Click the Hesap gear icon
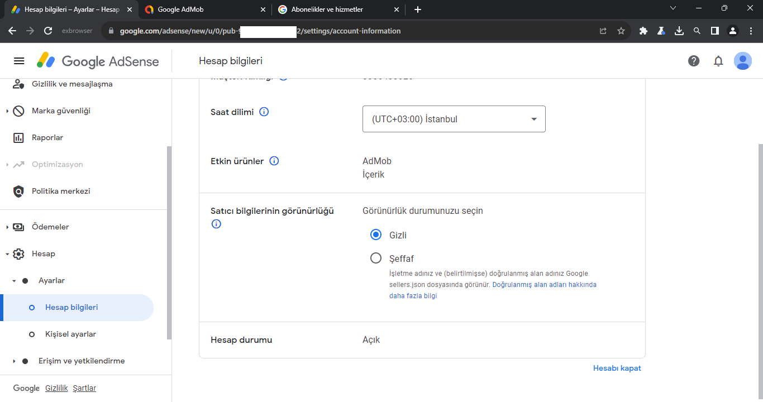Viewport: 763px width, 402px height. [18, 254]
